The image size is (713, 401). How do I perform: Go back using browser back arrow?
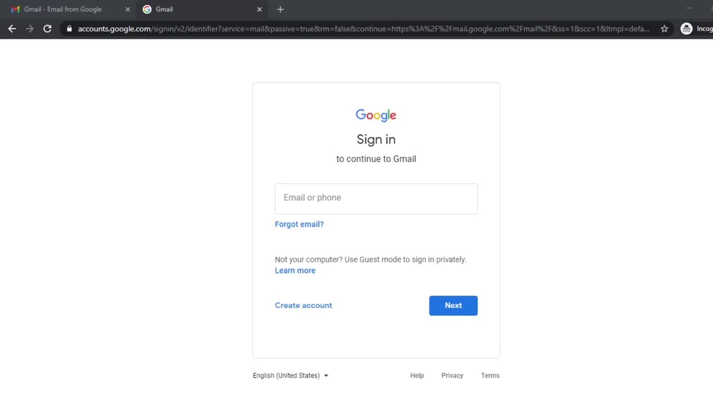(x=12, y=28)
